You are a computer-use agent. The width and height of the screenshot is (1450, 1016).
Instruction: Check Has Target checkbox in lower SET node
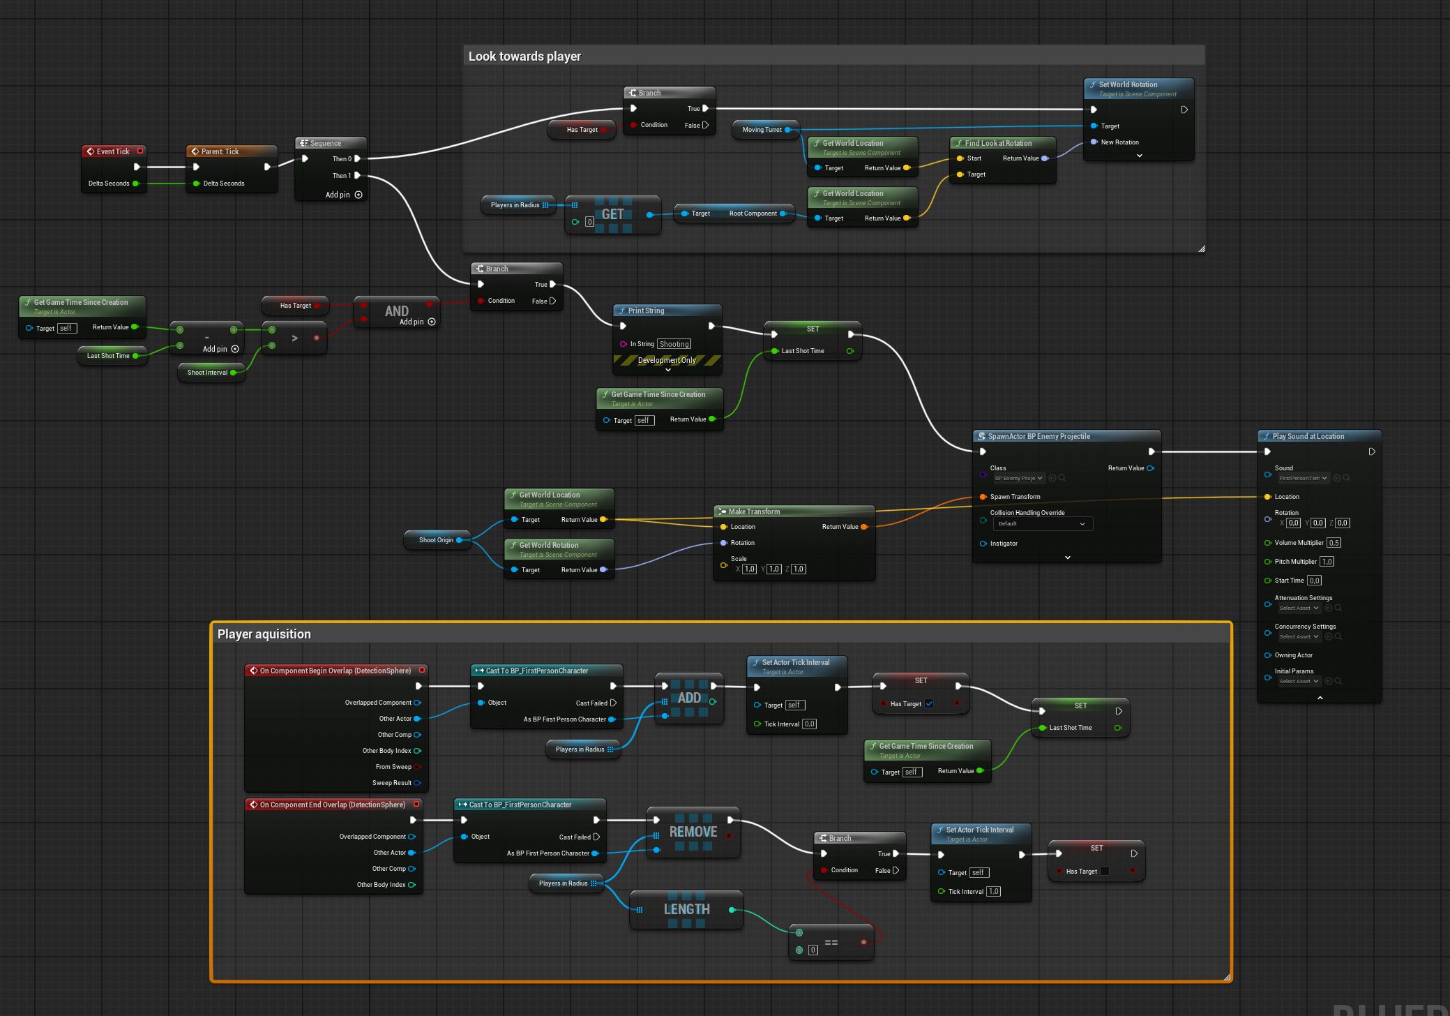tap(1104, 871)
